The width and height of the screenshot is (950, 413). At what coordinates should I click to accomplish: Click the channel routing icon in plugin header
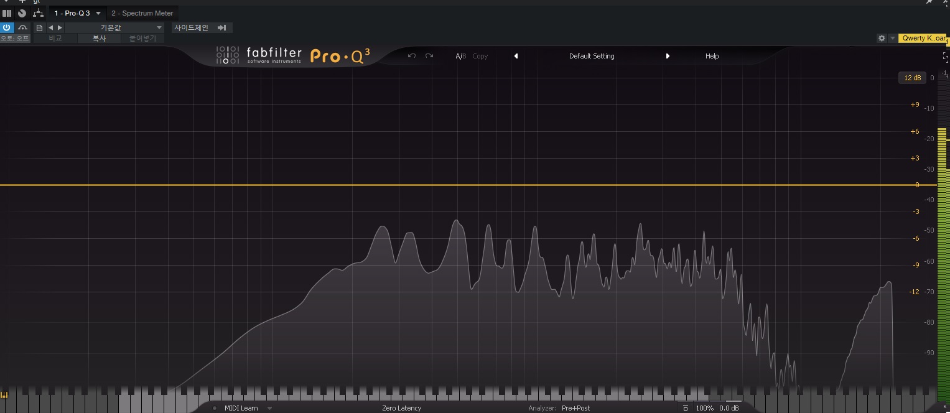coord(38,13)
